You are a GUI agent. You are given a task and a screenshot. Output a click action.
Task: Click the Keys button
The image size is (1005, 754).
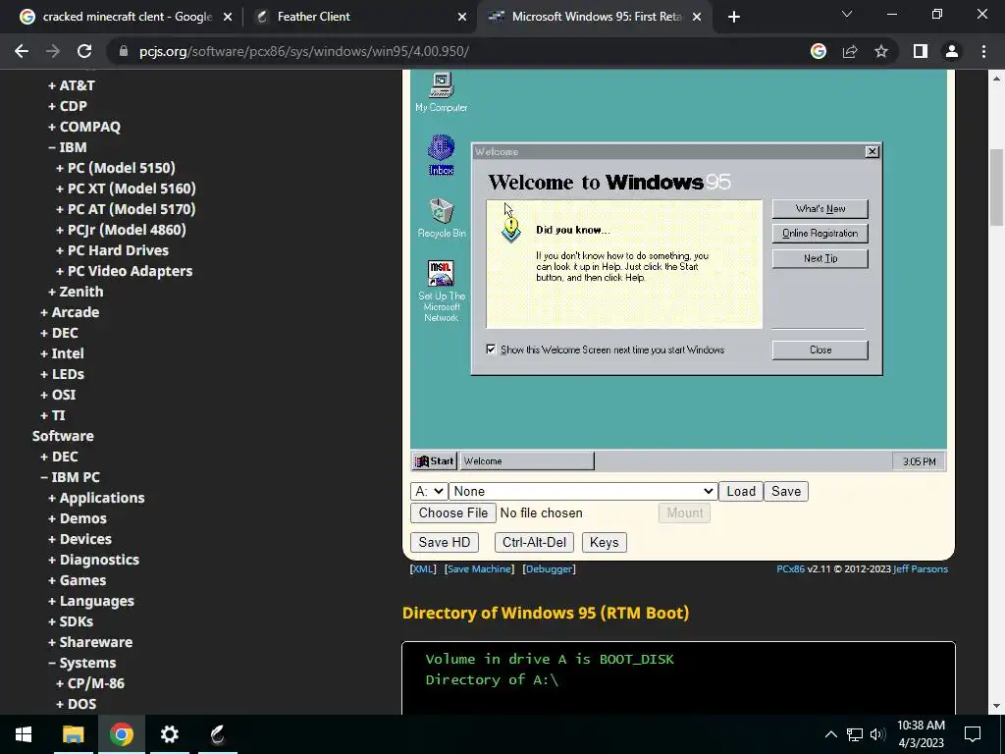pyautogui.click(x=604, y=542)
